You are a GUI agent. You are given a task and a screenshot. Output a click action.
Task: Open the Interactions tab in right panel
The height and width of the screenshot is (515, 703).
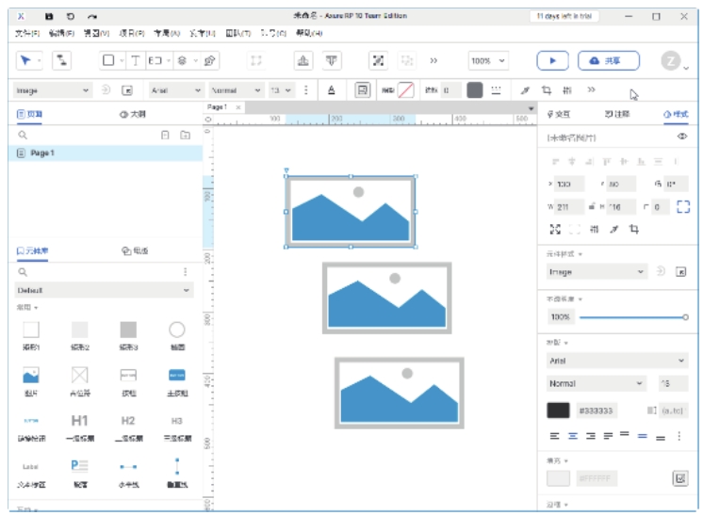558,114
